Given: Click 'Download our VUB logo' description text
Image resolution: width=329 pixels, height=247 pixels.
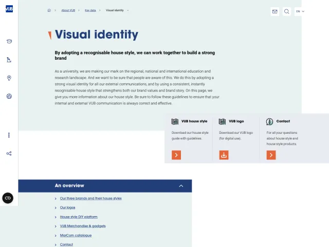Looking at the screenshot, I should click(236, 135).
